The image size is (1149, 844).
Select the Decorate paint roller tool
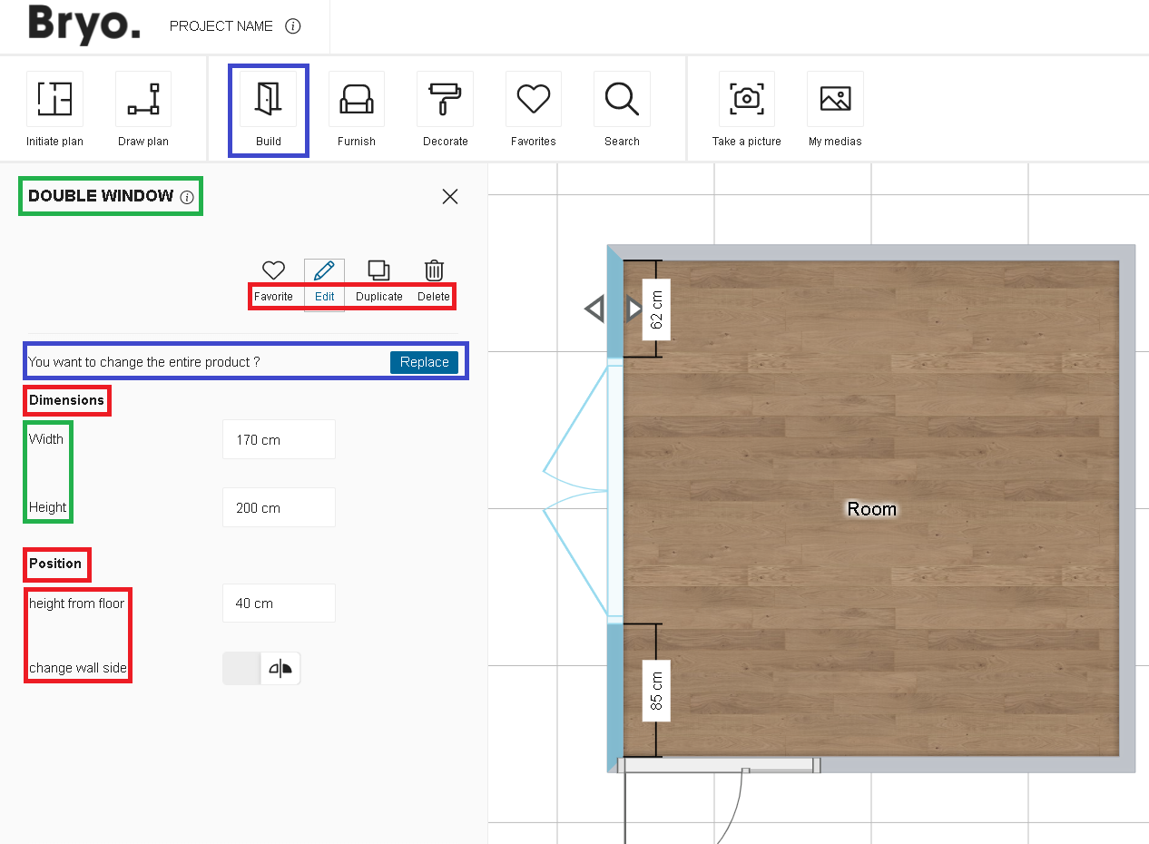pos(445,99)
